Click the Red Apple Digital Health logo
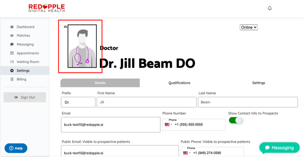This screenshot has width=304, height=157. click(47, 8)
